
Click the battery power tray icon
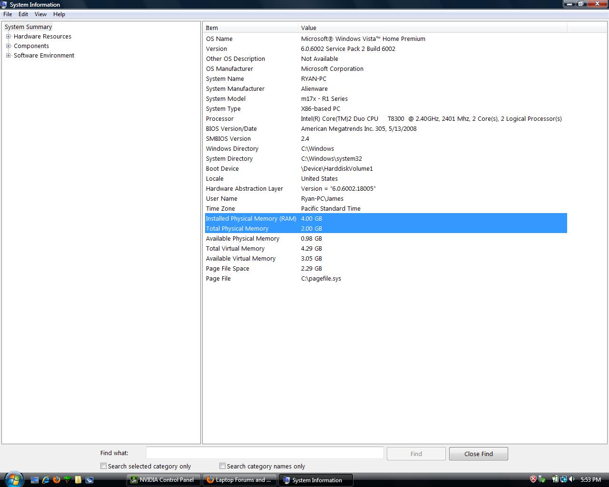point(555,479)
